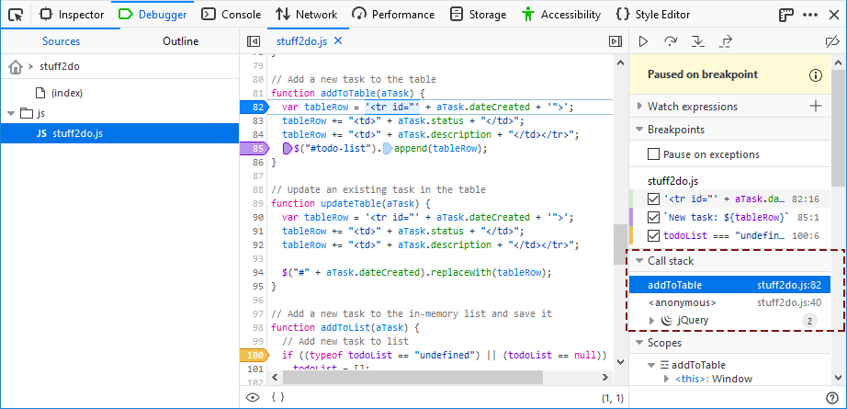847x409 pixels.
Task: Uncheck the breakpoint at line 82:16
Action: pos(654,199)
